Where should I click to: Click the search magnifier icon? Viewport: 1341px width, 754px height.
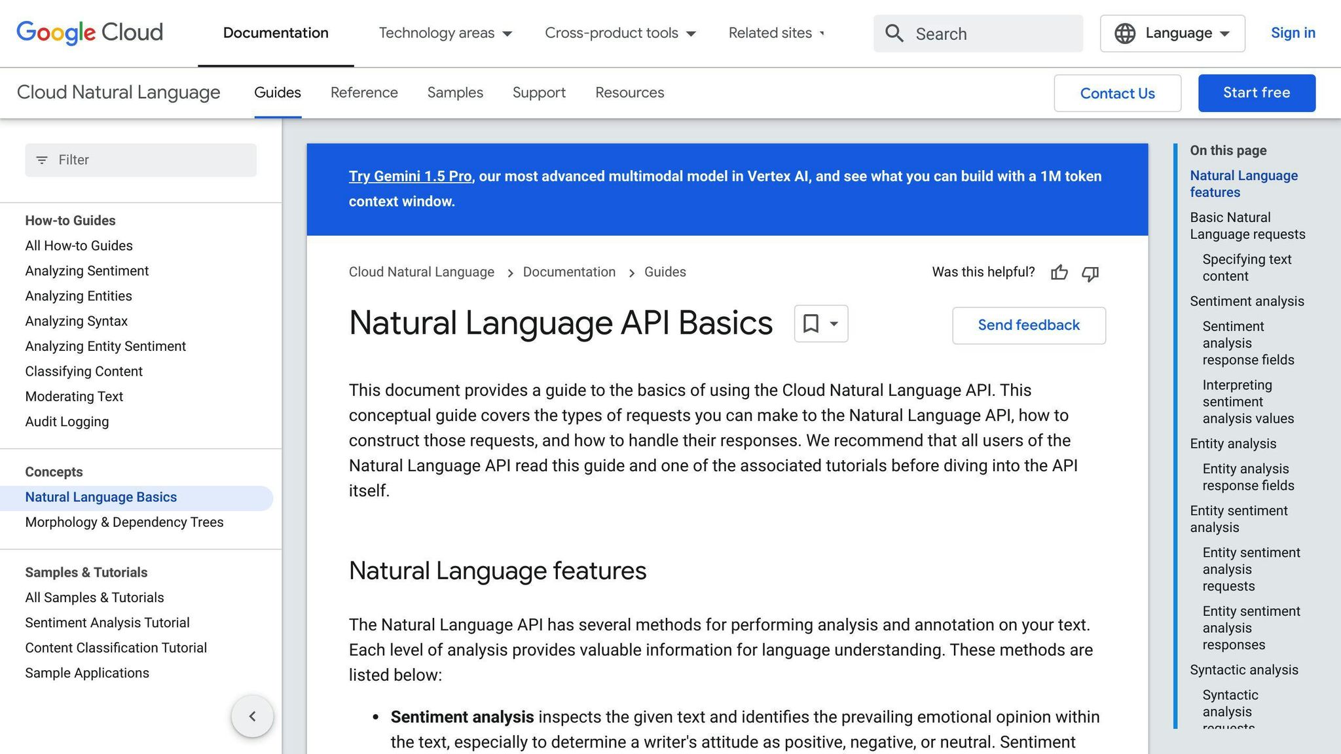click(x=893, y=33)
